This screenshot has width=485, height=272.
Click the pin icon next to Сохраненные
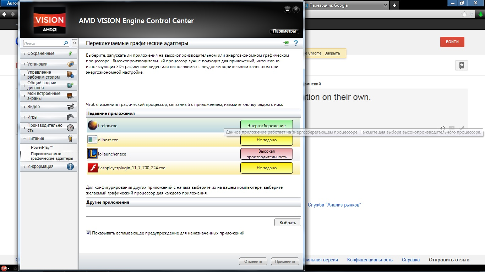[70, 53]
